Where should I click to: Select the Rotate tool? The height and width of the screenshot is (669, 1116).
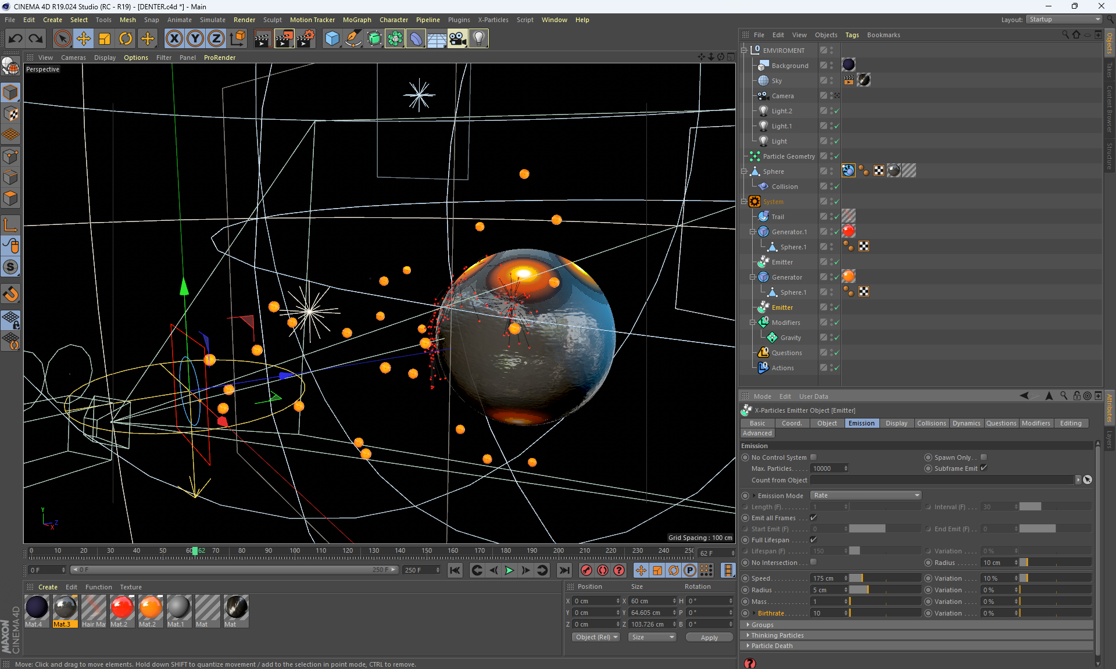126,39
